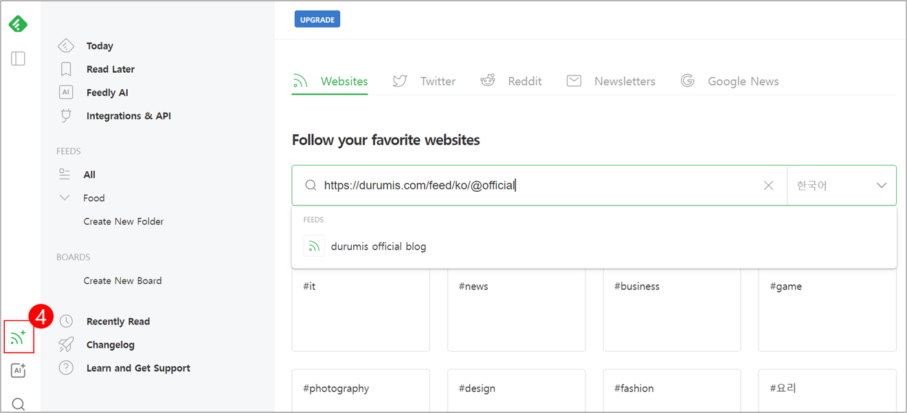Viewport: 907px width, 413px height.
Task: Click Create New Folder
Action: click(x=124, y=221)
